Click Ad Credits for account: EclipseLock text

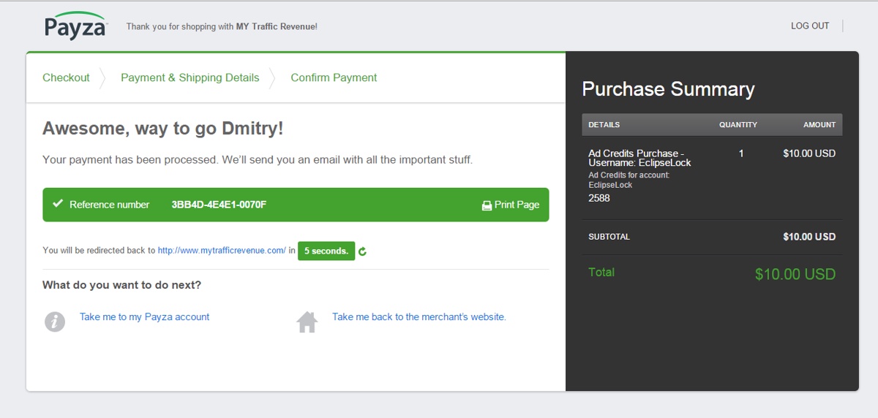click(x=629, y=180)
